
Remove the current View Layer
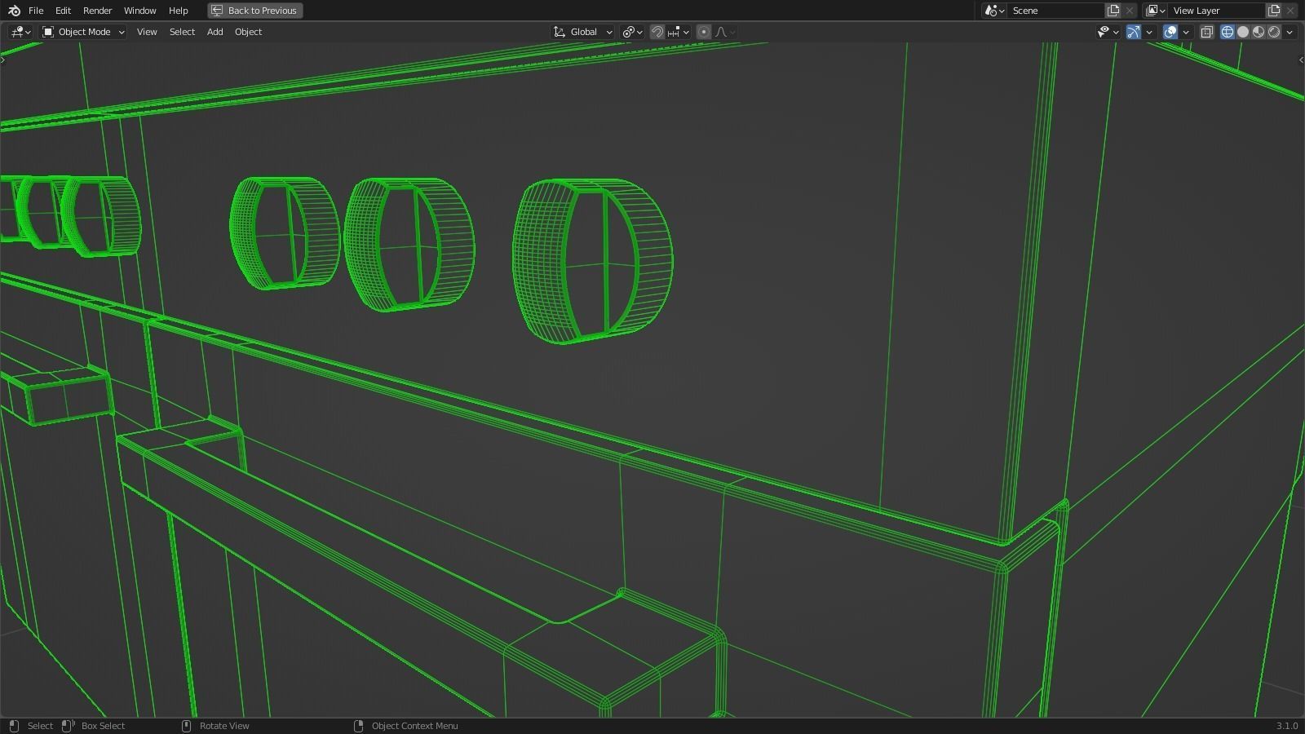click(x=1290, y=11)
